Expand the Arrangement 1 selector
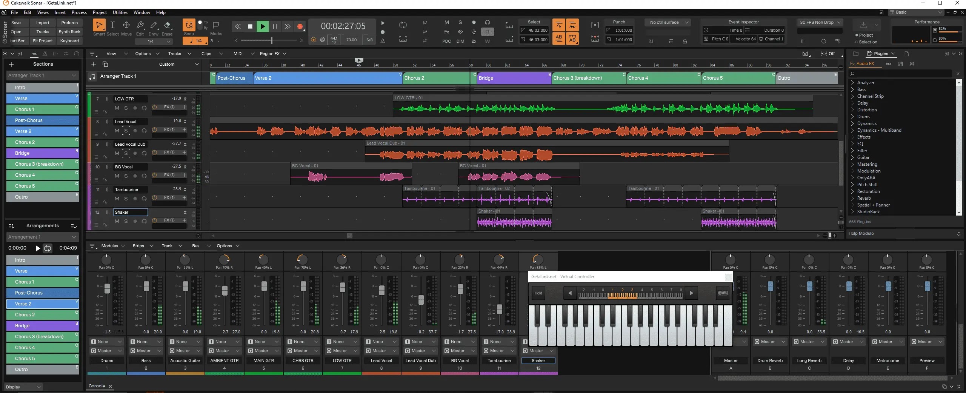 click(42, 237)
